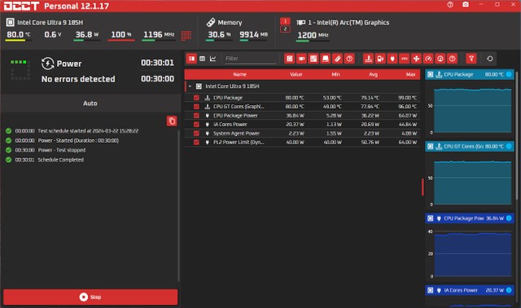Click the Power test title
Image resolution: width=521 pixels, height=308 pixels.
[68, 64]
